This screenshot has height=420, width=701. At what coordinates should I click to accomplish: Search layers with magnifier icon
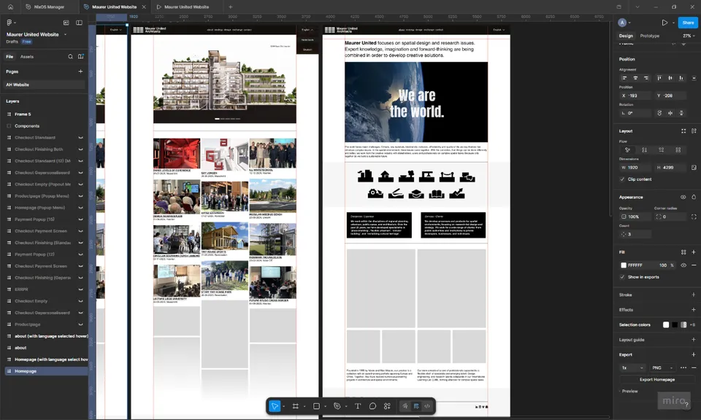(x=70, y=57)
